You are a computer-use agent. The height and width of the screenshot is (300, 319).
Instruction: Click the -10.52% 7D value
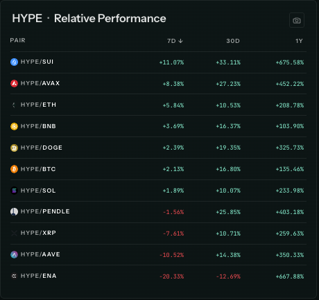[171, 255]
